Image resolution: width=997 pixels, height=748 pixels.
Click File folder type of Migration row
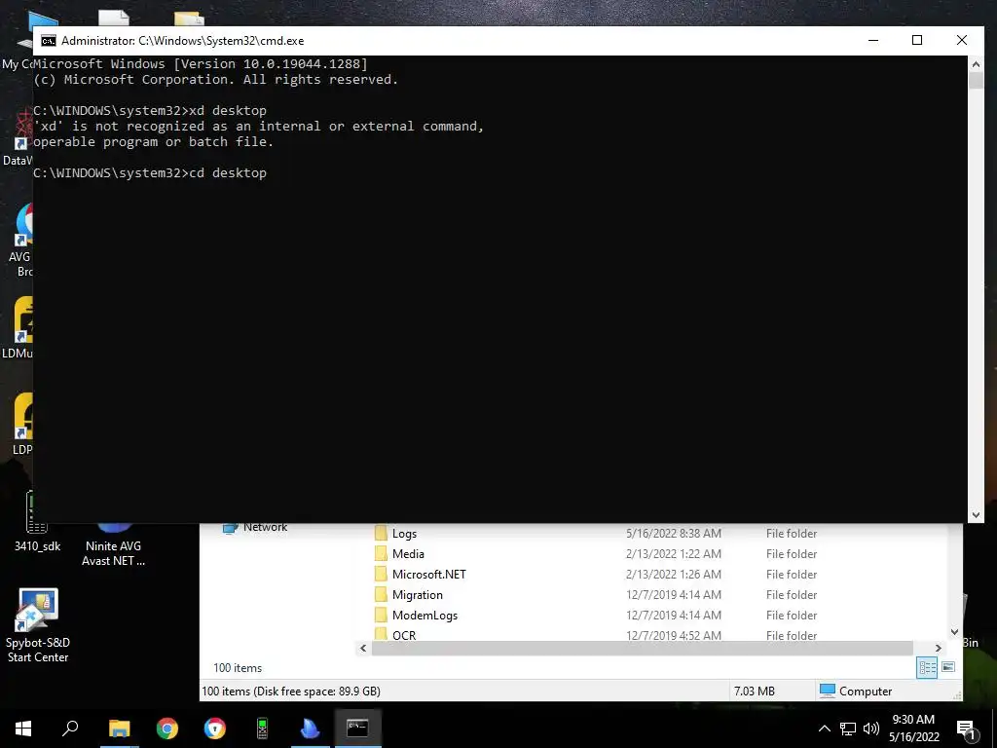click(792, 595)
